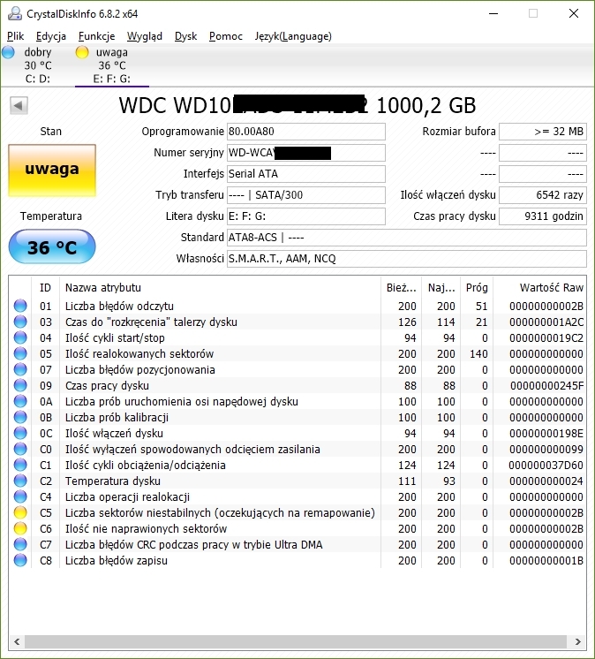595x659 pixels.
Task: Click the Interfejs field Serial ATA
Action: coord(305,174)
